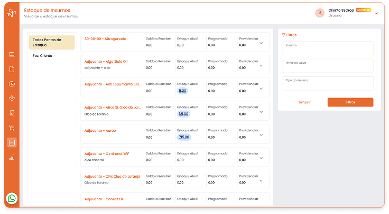Click the Filtrar button

click(x=350, y=102)
